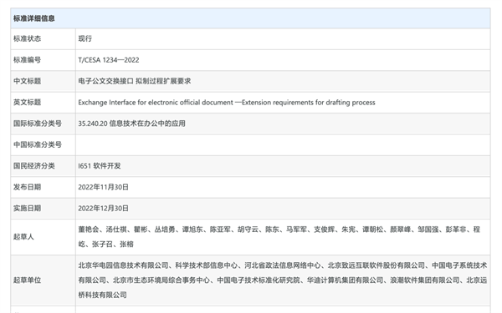
Task: Select the 国际标准分类号 label cell
Action: pos(43,124)
